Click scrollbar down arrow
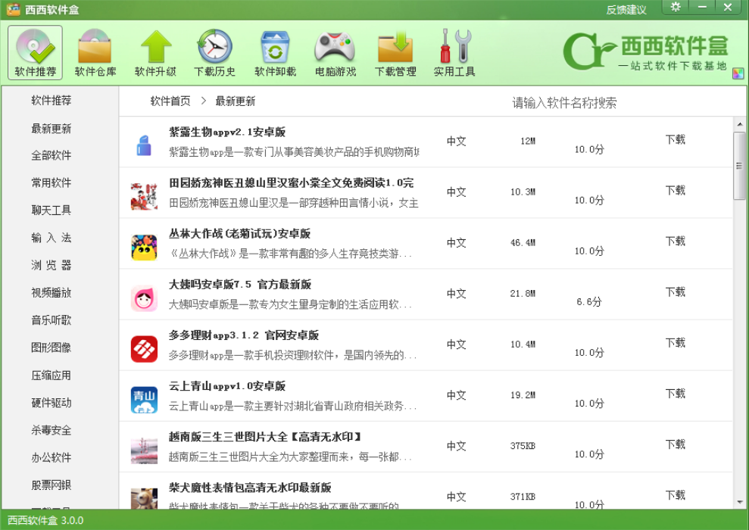Screen dimensions: 749x530 pos(739,502)
